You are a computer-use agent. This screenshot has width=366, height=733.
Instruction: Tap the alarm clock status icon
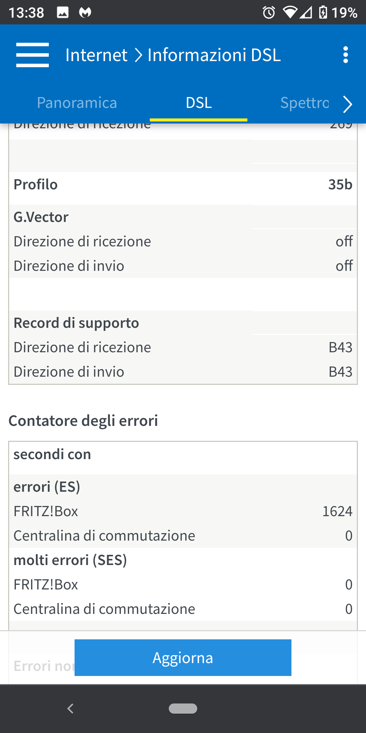(269, 13)
